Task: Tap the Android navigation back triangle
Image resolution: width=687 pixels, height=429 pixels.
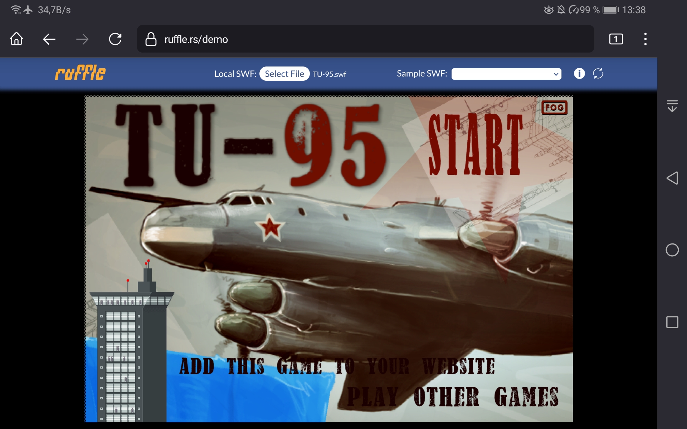Action: pyautogui.click(x=673, y=178)
